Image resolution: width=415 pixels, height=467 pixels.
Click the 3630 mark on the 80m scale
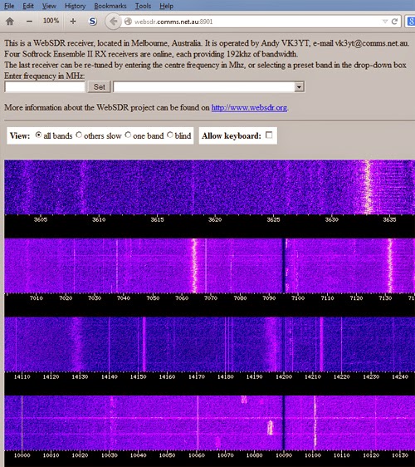331,219
